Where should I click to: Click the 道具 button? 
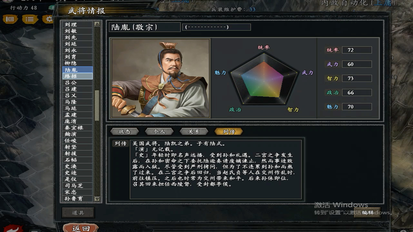tap(78, 213)
